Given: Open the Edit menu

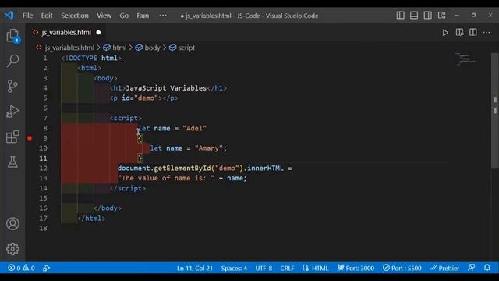Looking at the screenshot, I should click(x=47, y=16).
